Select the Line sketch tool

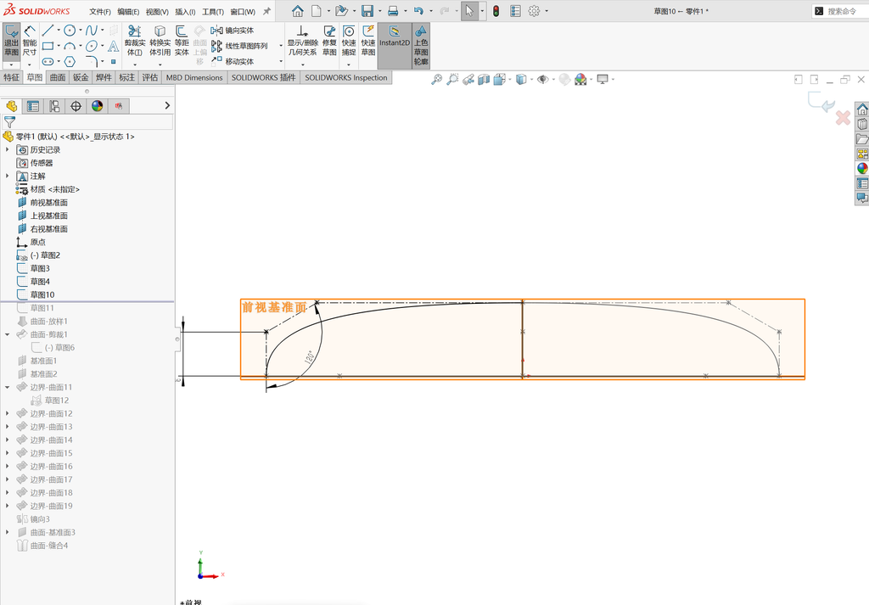point(48,31)
